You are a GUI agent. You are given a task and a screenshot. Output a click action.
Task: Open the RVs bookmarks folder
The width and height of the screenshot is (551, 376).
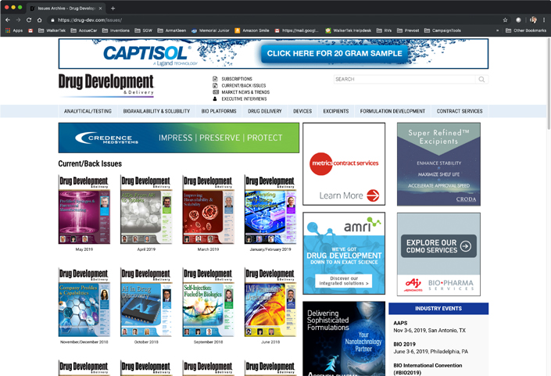point(384,30)
